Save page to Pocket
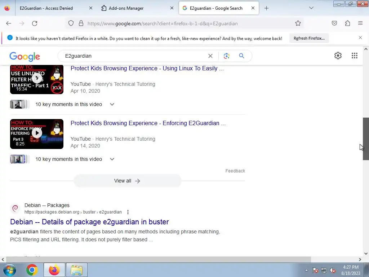The height and width of the screenshot is (277, 369). click(334, 23)
